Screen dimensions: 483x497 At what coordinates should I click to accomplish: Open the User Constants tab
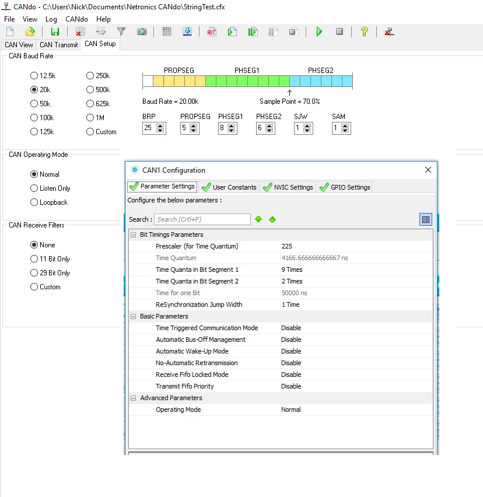(229, 187)
